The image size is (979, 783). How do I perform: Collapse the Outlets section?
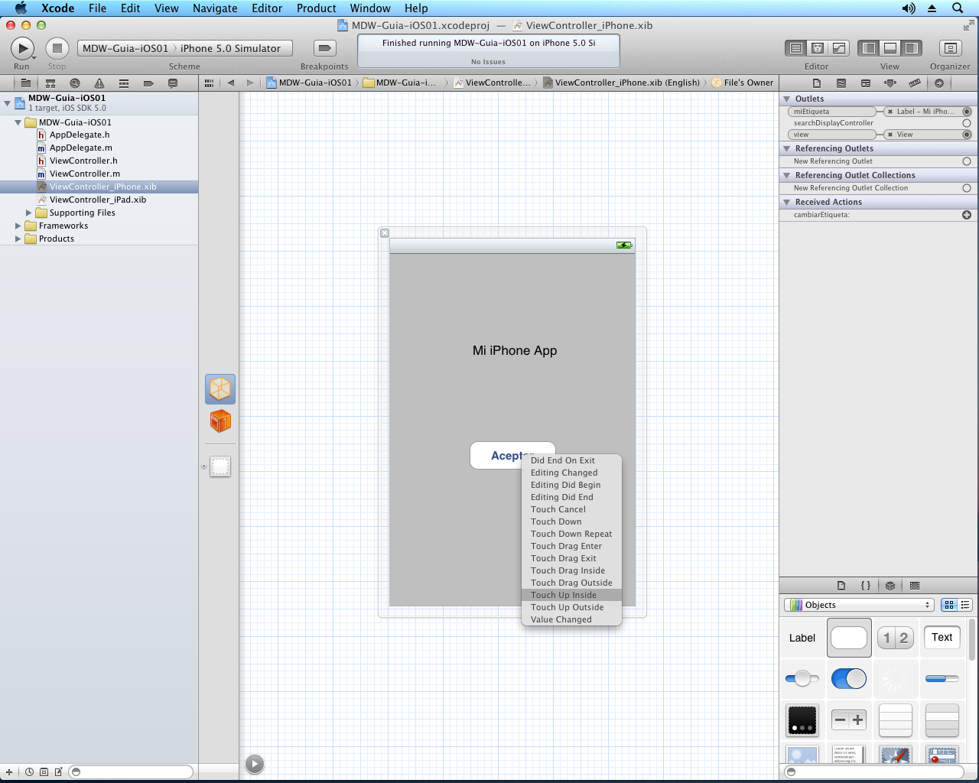point(786,99)
